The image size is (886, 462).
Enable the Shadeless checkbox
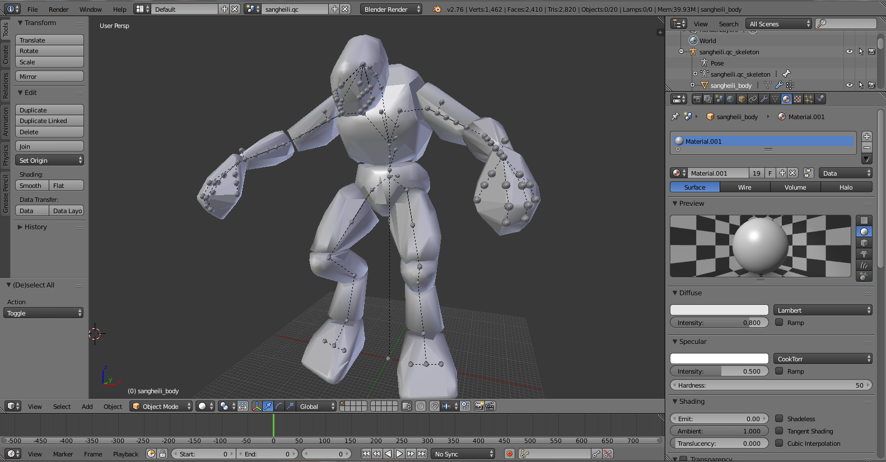click(779, 418)
